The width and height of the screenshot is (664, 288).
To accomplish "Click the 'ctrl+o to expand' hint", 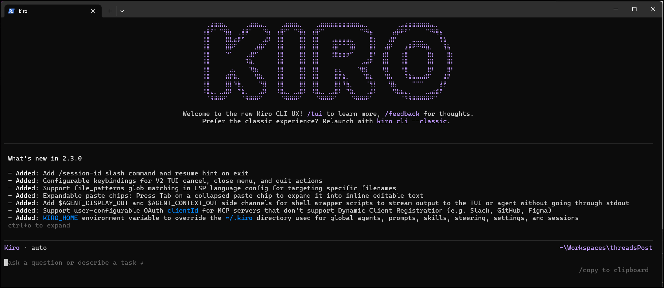I will pos(39,225).
